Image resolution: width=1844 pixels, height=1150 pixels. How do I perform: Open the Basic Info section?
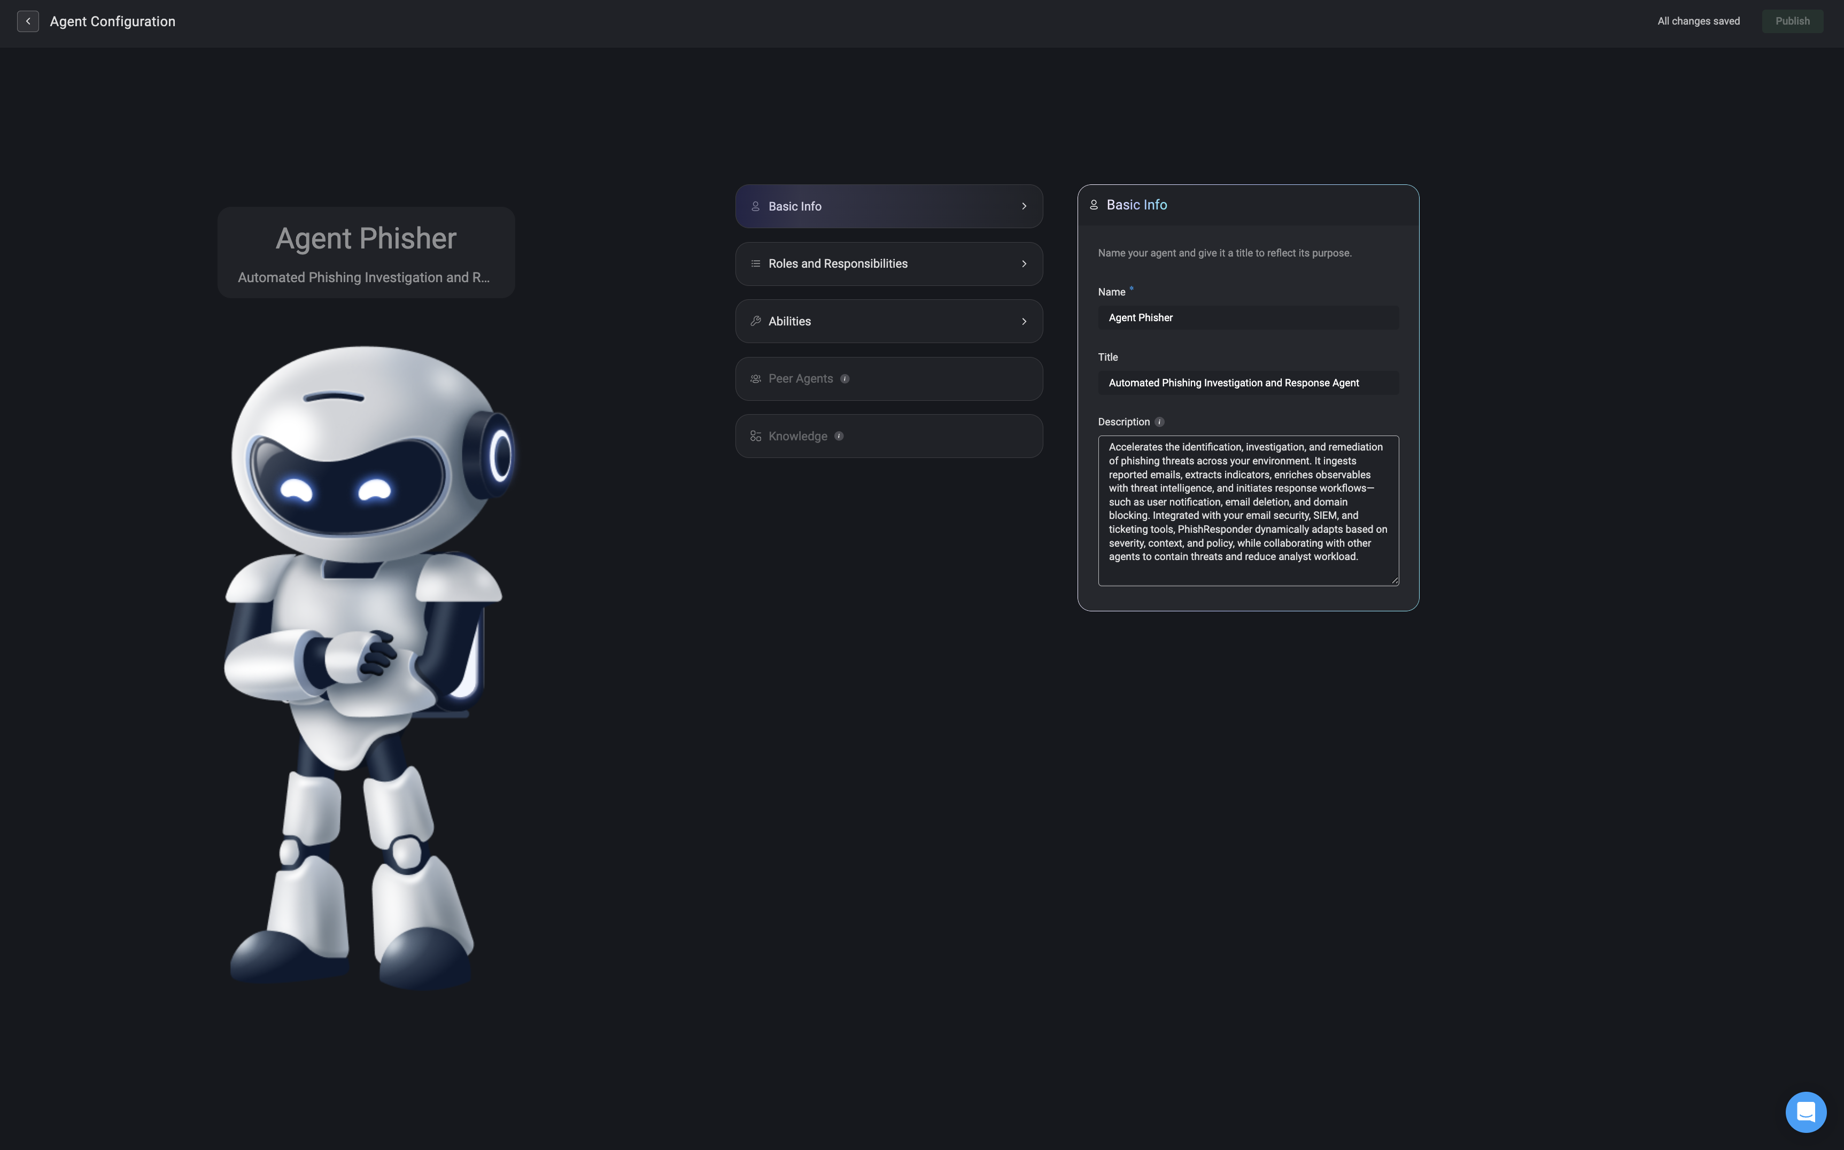888,206
